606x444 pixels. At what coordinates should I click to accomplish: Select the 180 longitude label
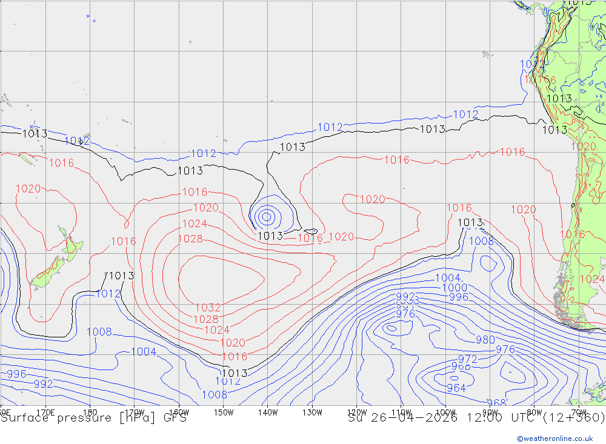[90, 413]
